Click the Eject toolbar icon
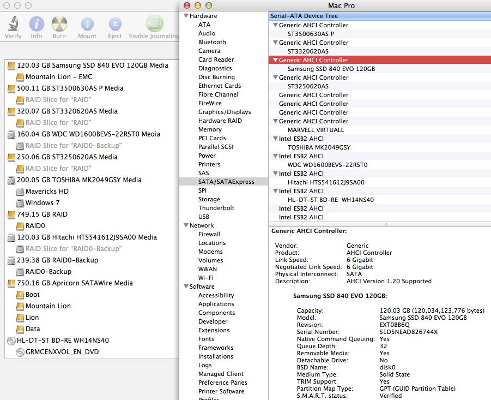The height and width of the screenshot is (400, 491). tap(115, 24)
